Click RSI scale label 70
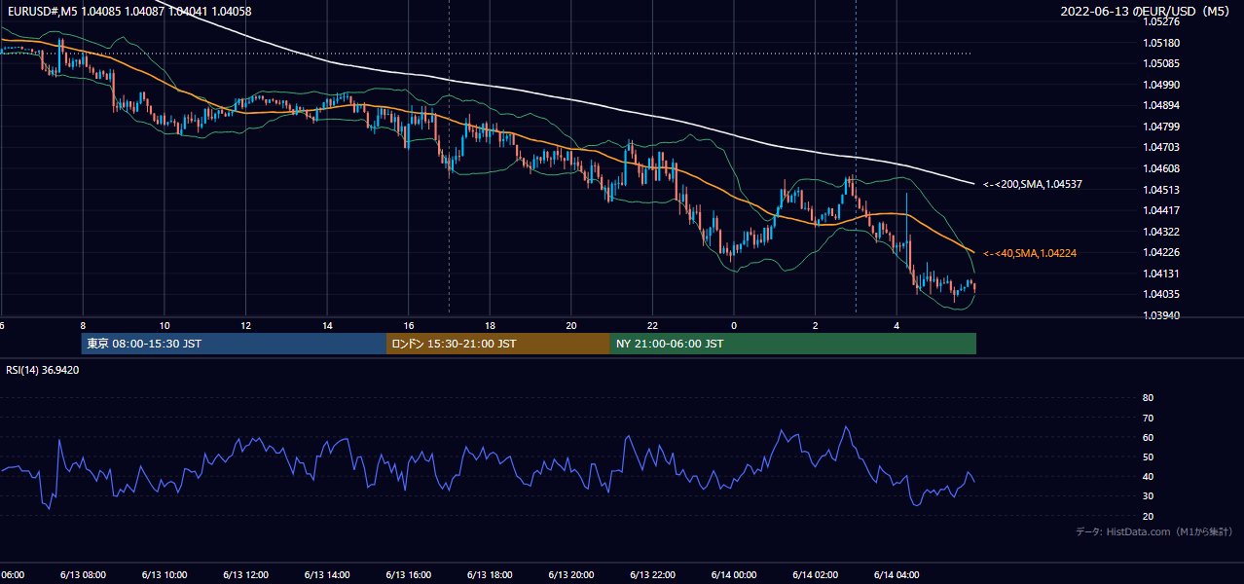The width and height of the screenshot is (1244, 584). tap(1148, 418)
